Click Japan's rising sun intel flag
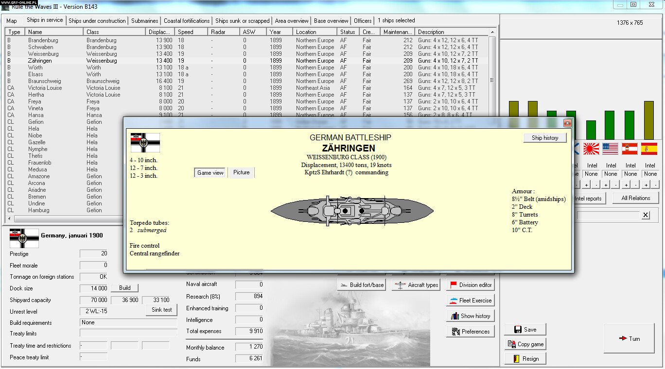The height and width of the screenshot is (369, 665). tap(591, 150)
